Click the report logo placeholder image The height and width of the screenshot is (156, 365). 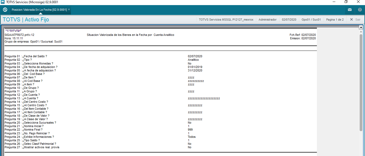[x=13, y=30]
